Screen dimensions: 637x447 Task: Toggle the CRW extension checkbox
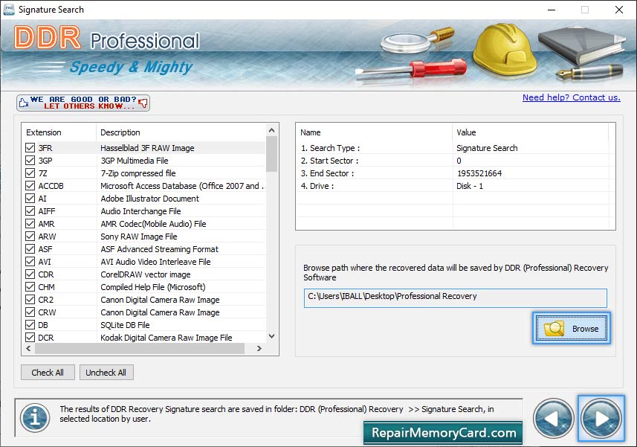30,312
